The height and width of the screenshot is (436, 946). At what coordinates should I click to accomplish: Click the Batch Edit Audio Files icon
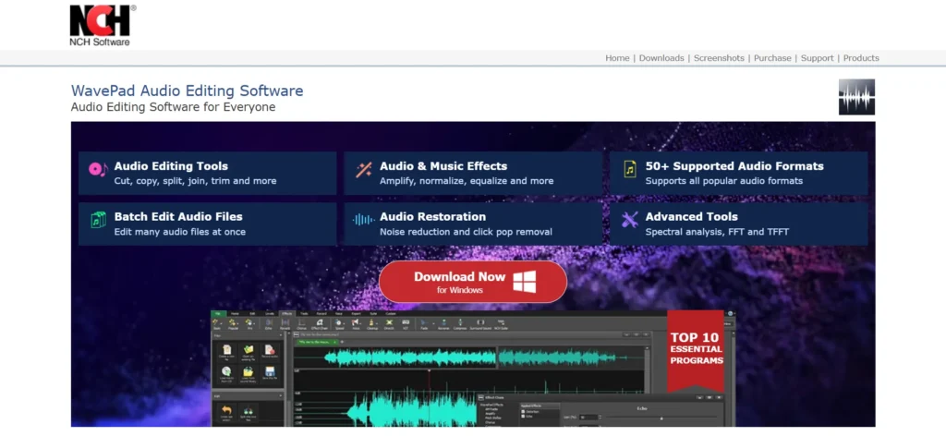pyautogui.click(x=98, y=220)
